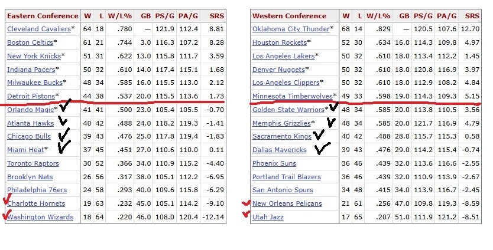This screenshot has height=250, width=493.
Task: Open the Philadelphia 76ers link
Action: pyautogui.click(x=37, y=190)
